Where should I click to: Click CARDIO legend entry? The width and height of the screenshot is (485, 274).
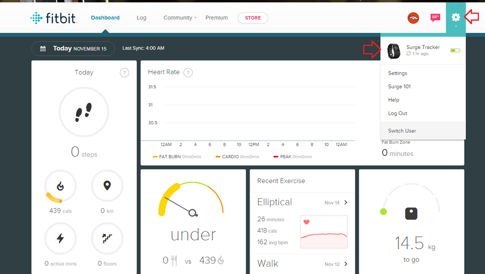(x=237, y=157)
